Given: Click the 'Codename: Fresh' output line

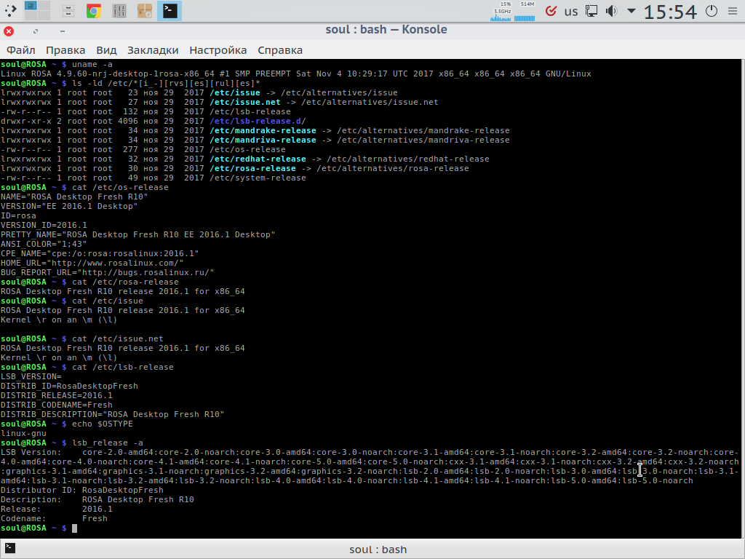Looking at the screenshot, I should pos(54,518).
